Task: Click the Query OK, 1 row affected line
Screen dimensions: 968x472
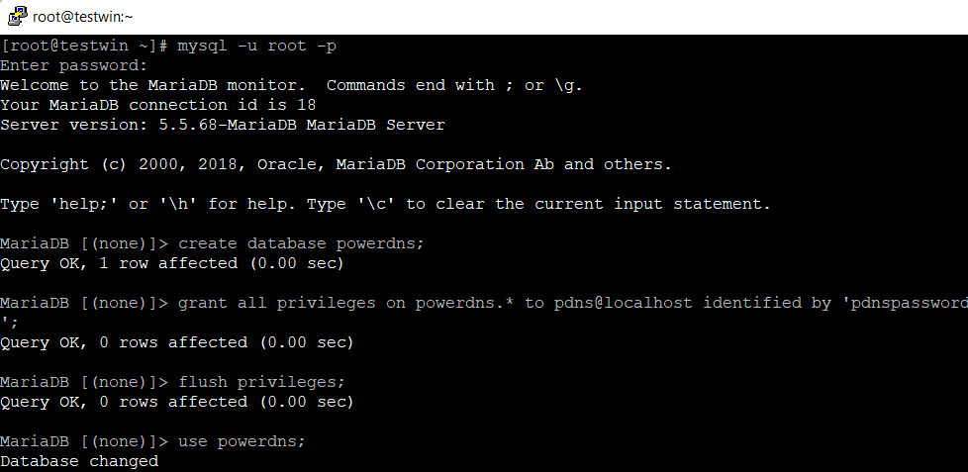Action: 171,263
